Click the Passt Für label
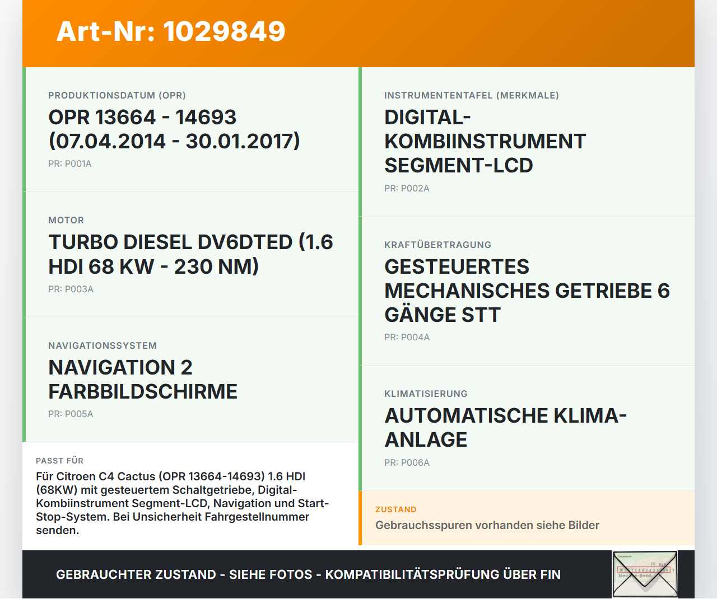The width and height of the screenshot is (717, 599). (59, 461)
